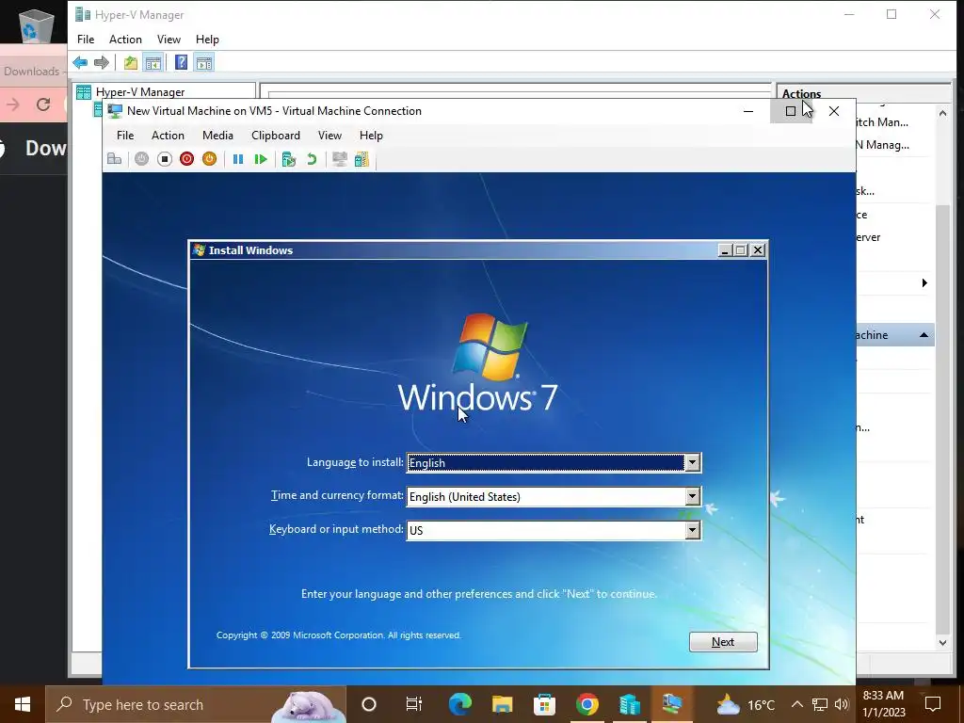Go back with Hyper-V Manager blue arrow
964x723 pixels.
(x=80, y=62)
